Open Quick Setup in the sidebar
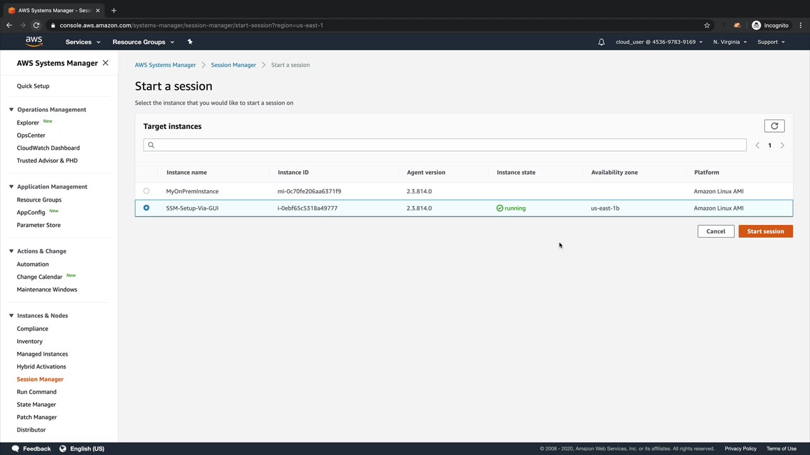810x455 pixels. pyautogui.click(x=33, y=86)
